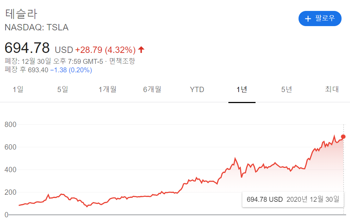Click the 팔로우 button to follow Tesla
The image size is (350, 224).
pos(320,18)
